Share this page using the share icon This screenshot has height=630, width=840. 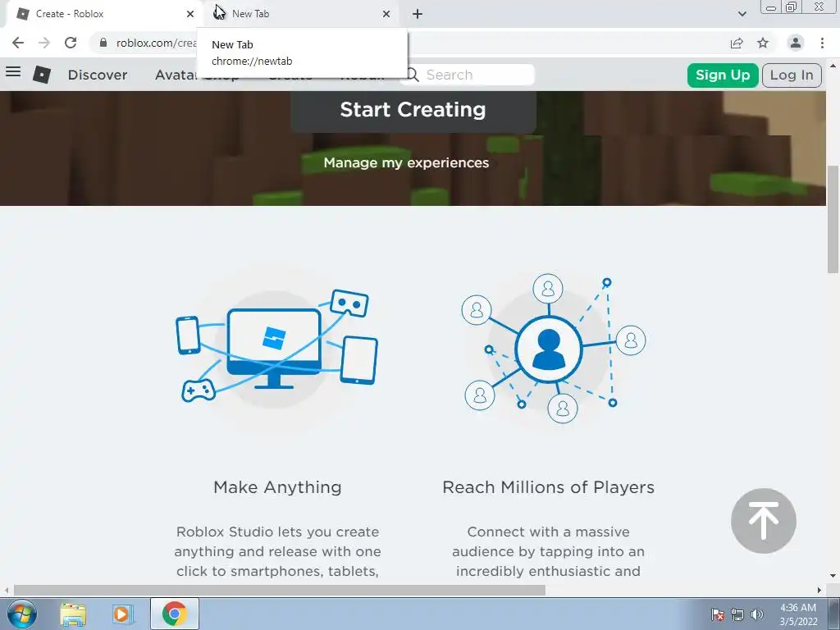737,43
